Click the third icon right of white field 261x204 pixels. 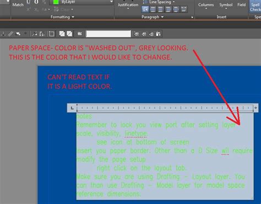(x=151, y=34)
